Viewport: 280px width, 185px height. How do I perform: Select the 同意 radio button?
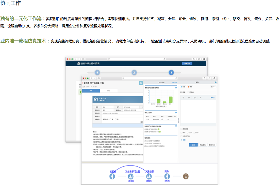tap(181, 92)
